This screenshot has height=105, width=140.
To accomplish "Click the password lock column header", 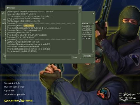I will pos(3,23).
